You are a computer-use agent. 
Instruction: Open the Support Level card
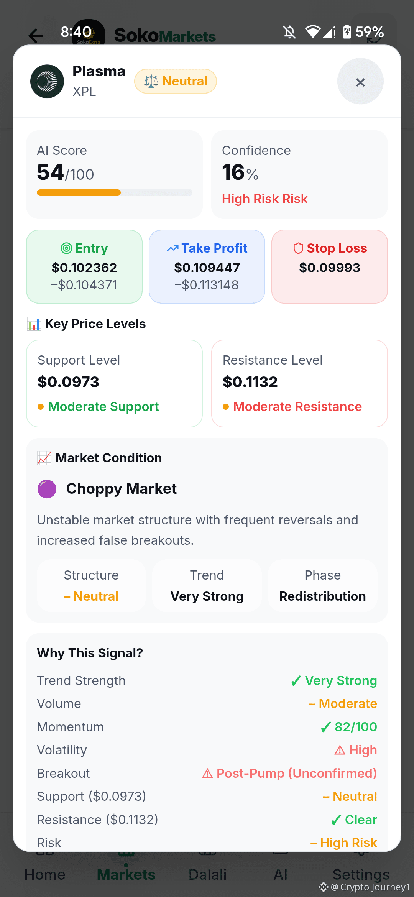114,383
